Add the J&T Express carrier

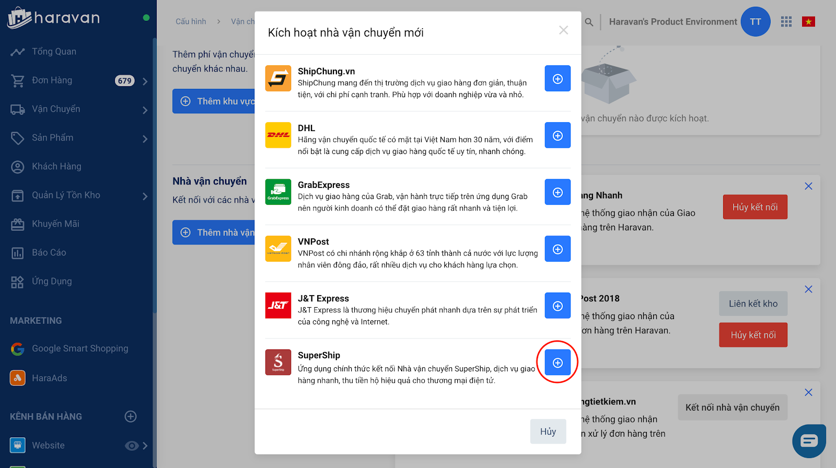(558, 306)
